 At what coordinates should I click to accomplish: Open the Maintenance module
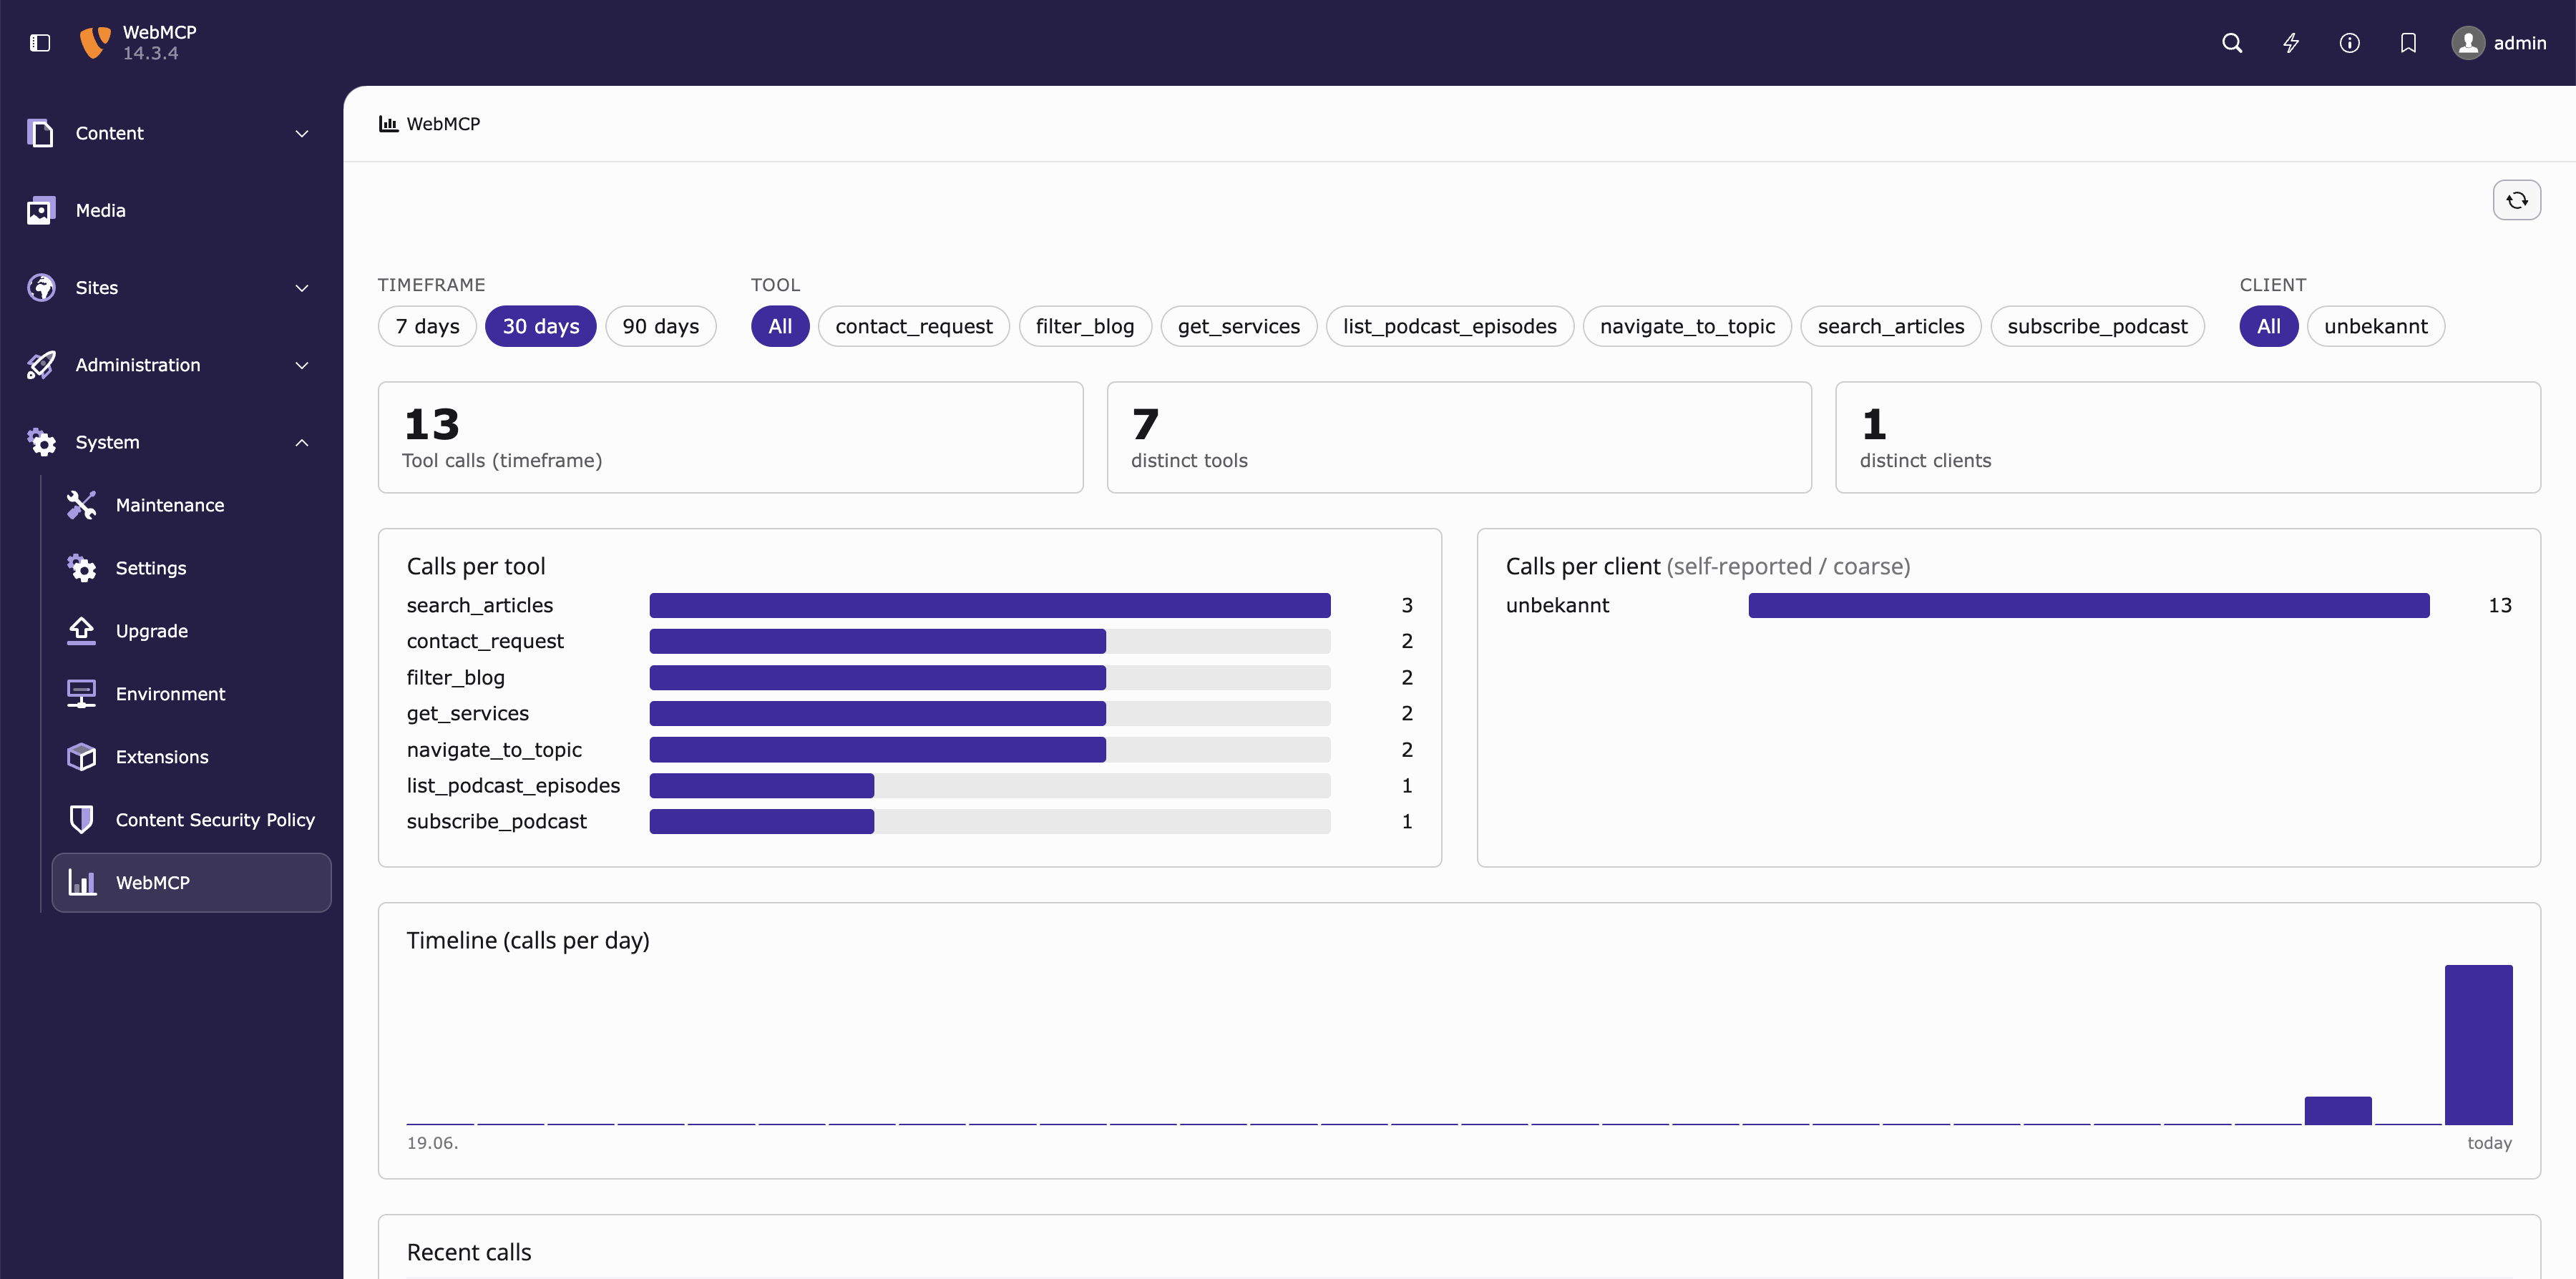coord(191,505)
